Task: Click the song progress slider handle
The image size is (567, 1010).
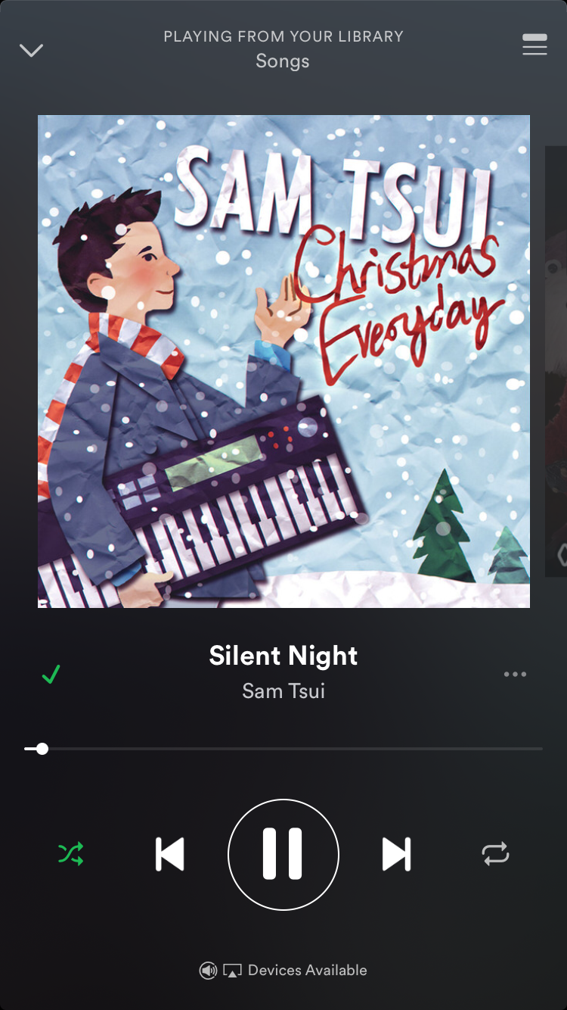Action: click(x=42, y=749)
